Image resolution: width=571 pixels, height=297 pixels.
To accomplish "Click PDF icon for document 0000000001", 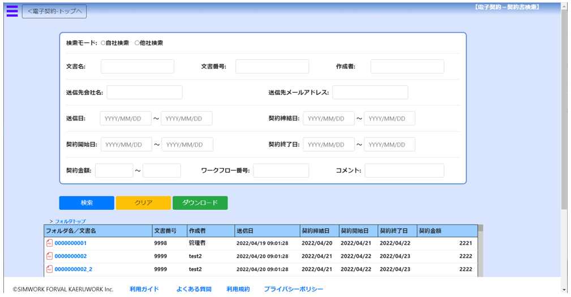I will (50, 243).
